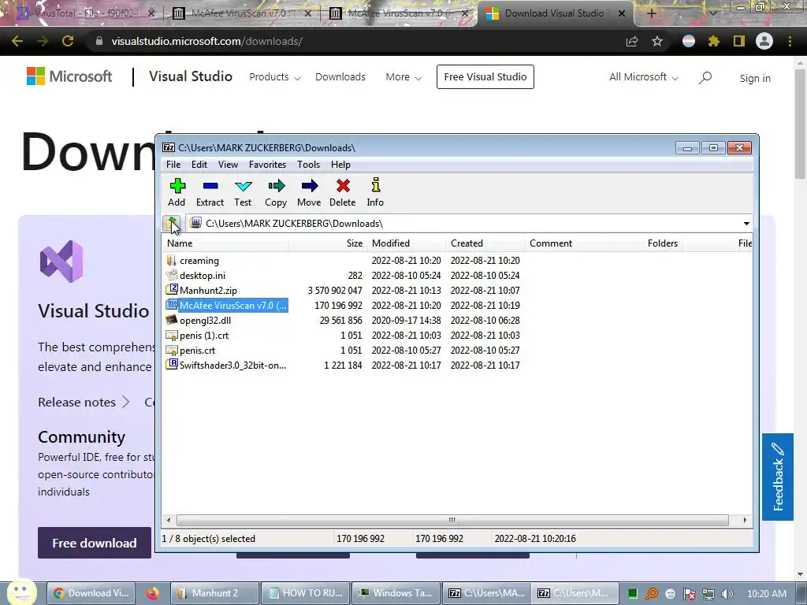Sort by the Size column header
This screenshot has width=807, height=605.
(327, 243)
